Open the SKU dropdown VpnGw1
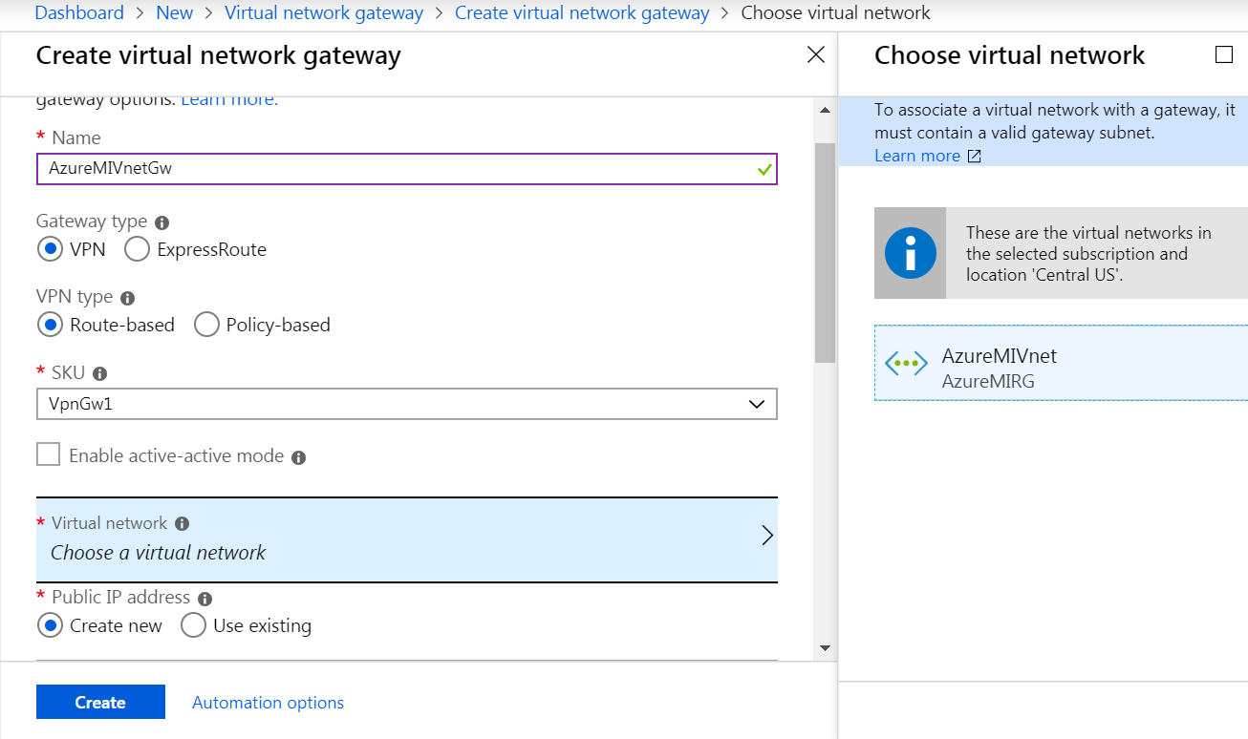 coord(407,404)
